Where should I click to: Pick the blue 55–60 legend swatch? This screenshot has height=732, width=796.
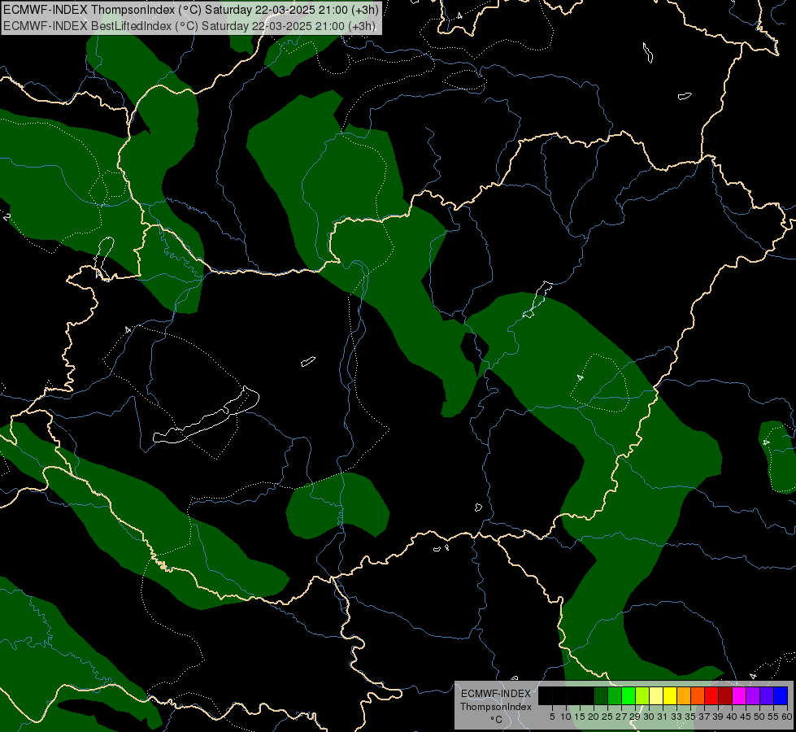click(781, 695)
